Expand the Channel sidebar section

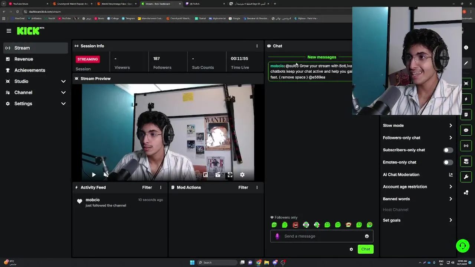click(x=36, y=92)
